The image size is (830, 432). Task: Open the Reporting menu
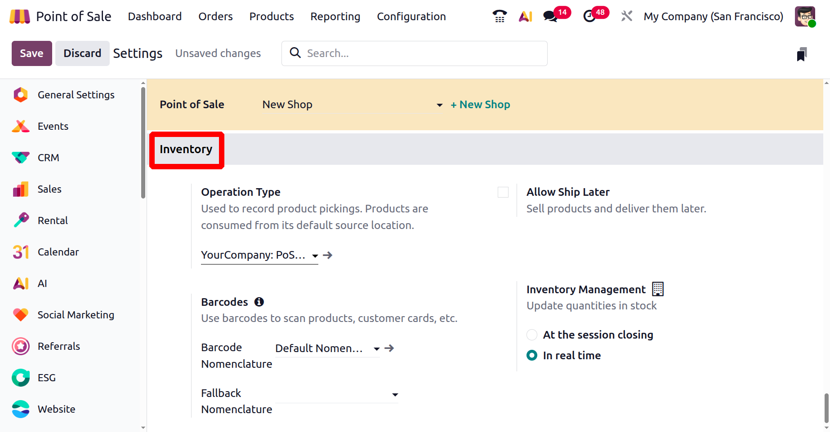click(335, 17)
